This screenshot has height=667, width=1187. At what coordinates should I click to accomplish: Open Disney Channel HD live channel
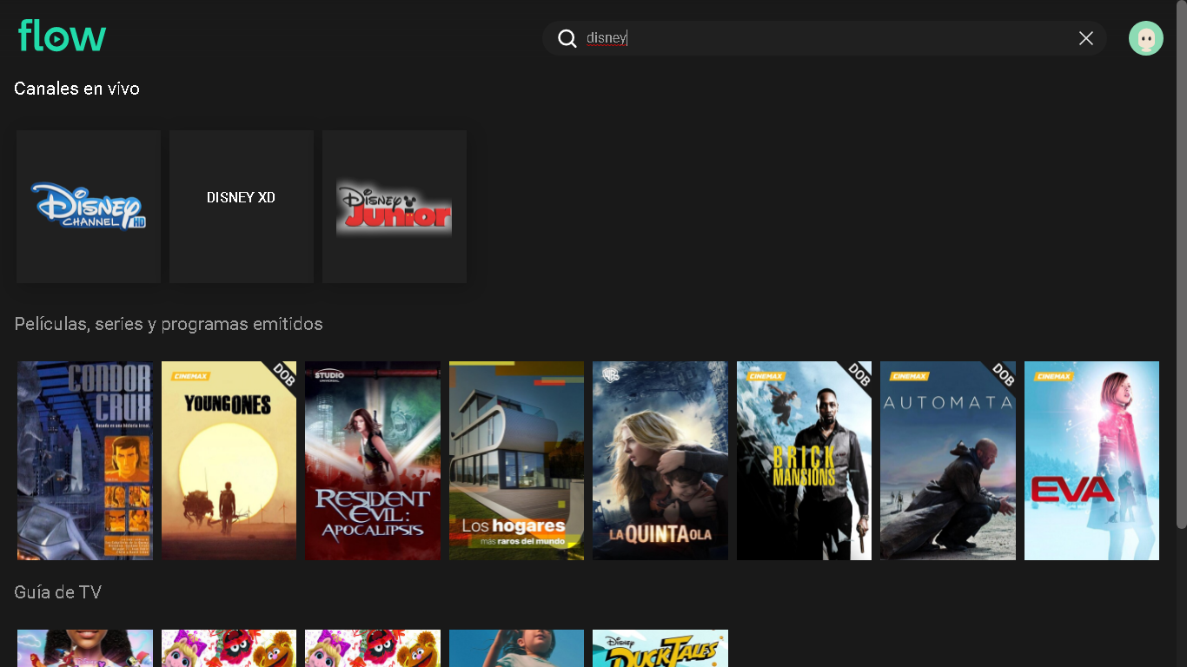(89, 207)
